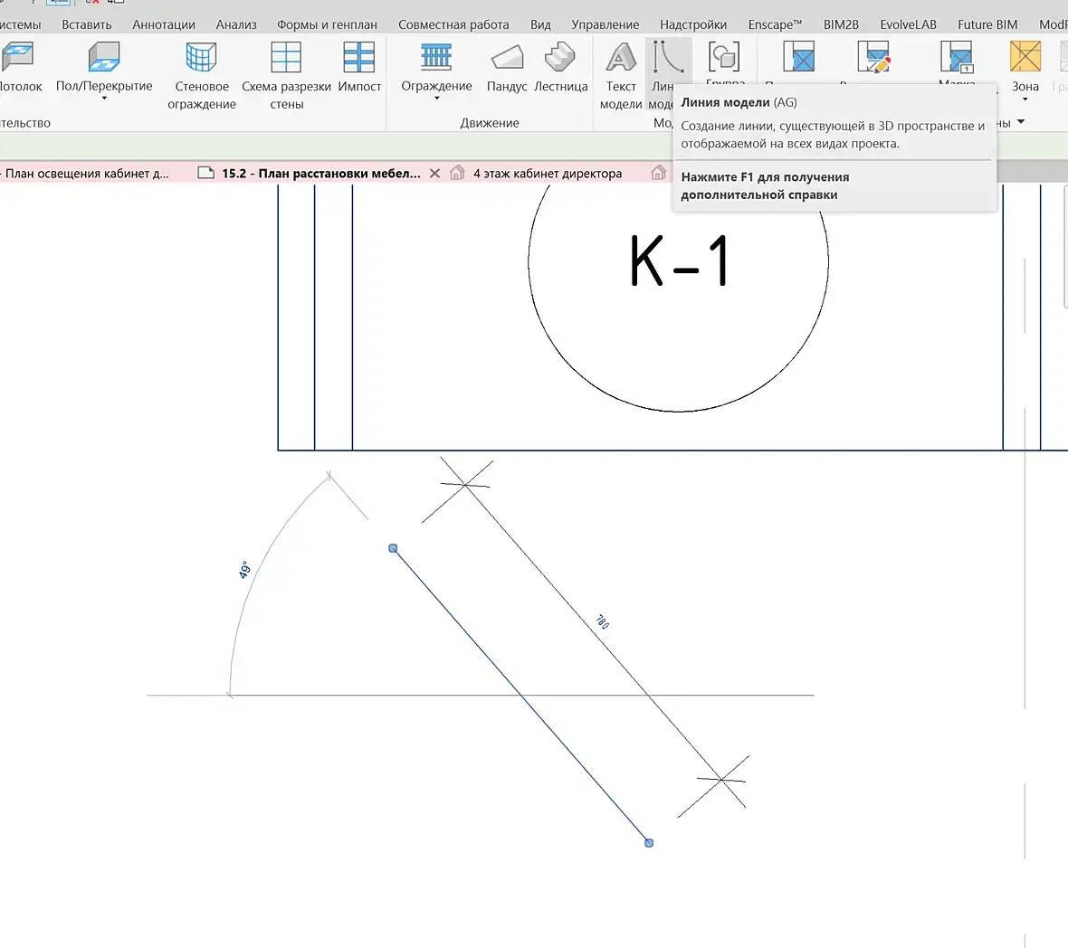Switch to the Совместная работа tab
The width and height of the screenshot is (1068, 948).
453,24
